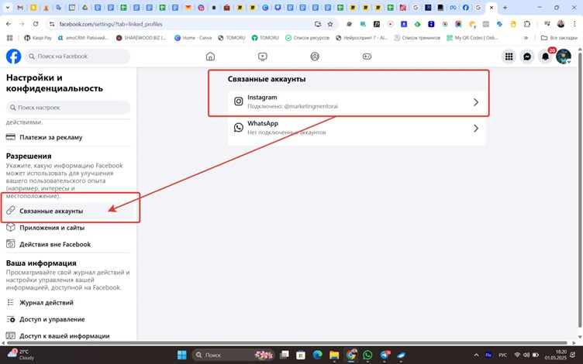Open Журнал действий
Viewport: 583px width, 364px height.
[68, 302]
